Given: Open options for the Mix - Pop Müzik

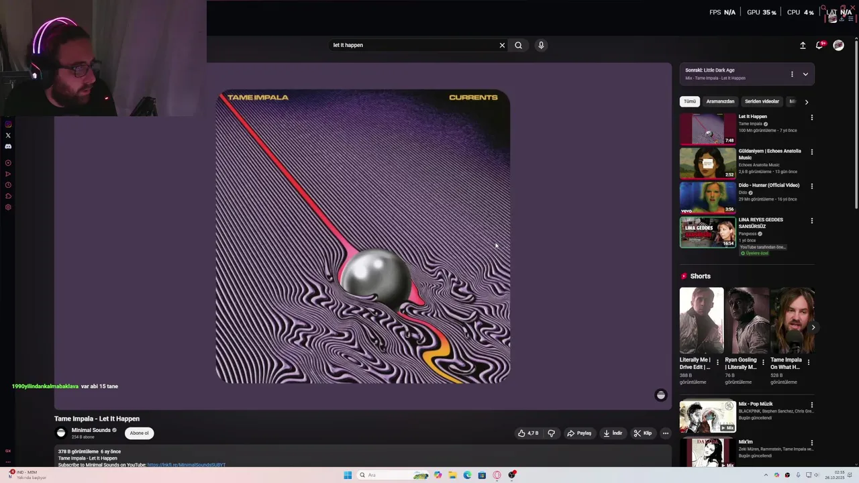Looking at the screenshot, I should pyautogui.click(x=812, y=405).
